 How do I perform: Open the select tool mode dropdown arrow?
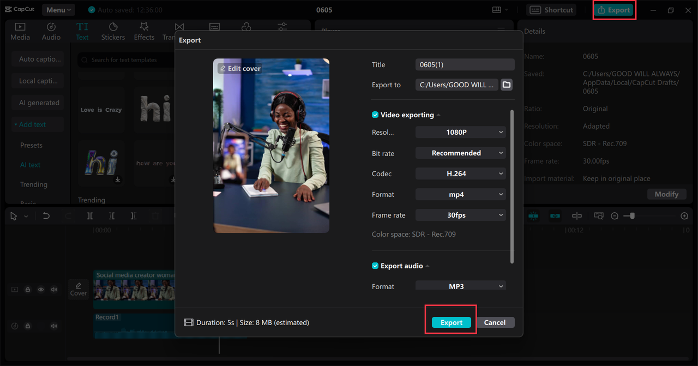click(26, 217)
